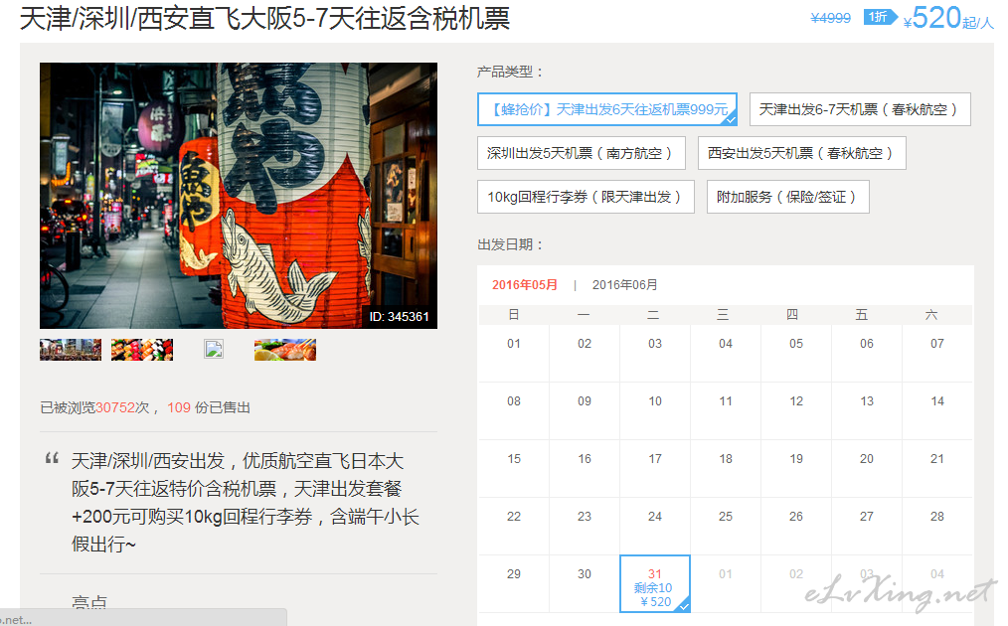Click calendar date 02 of May
This screenshot has height=626, width=1008.
click(585, 344)
